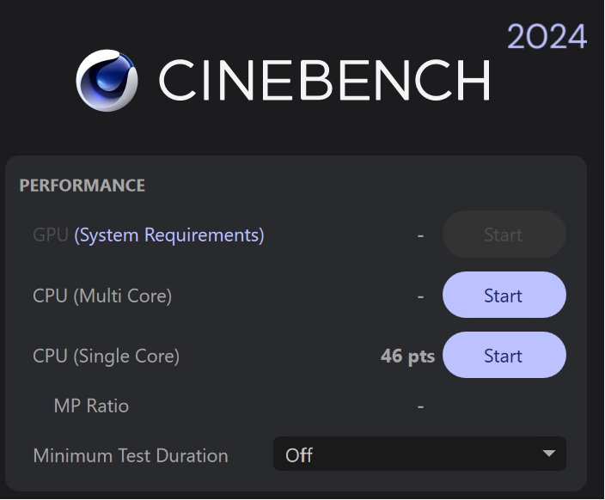Click the Minimum Test Duration label
Screen dimensions: 605x500
[131, 455]
